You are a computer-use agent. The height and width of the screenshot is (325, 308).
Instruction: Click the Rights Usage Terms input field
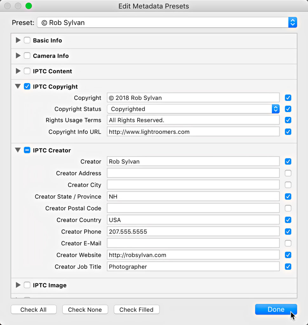click(193, 120)
